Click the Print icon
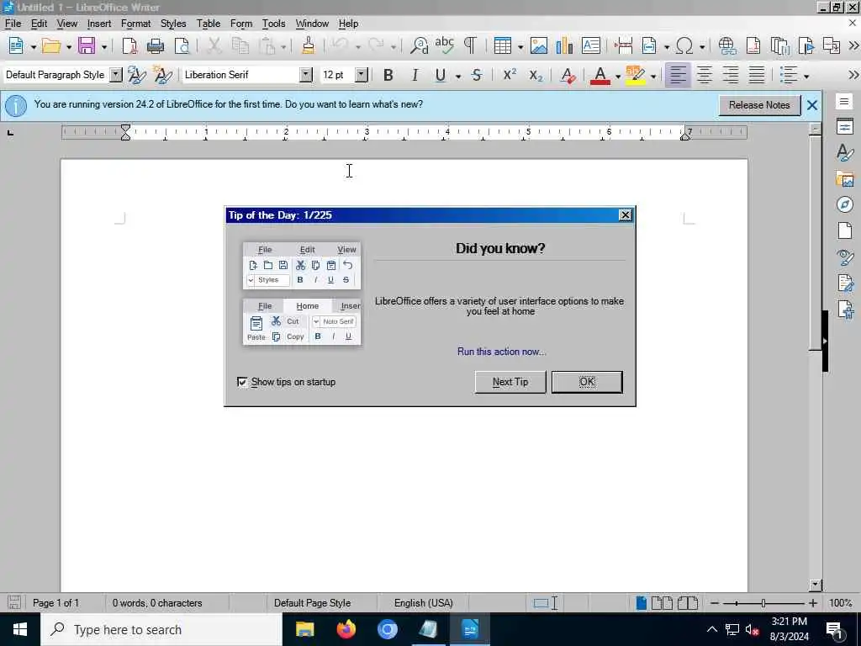 [156, 45]
